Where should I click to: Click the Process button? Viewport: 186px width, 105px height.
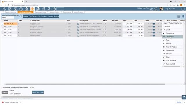(5, 92)
